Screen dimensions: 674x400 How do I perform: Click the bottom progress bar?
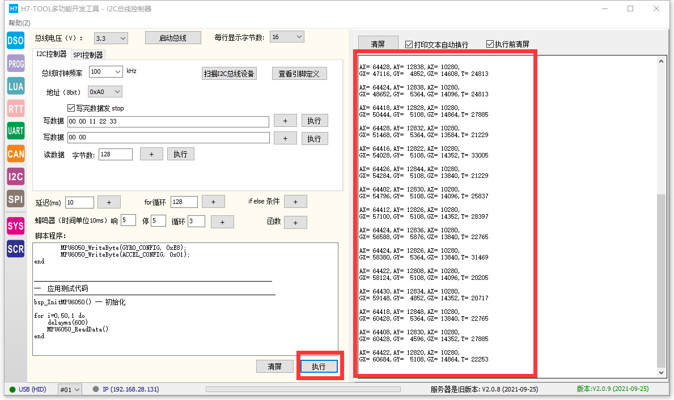[x=303, y=389]
